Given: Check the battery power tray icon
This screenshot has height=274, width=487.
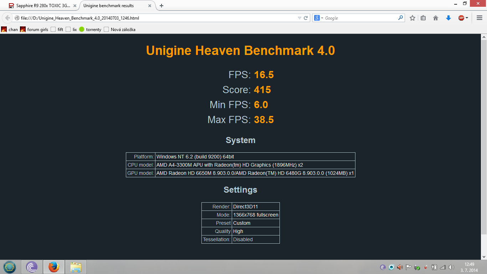Looking at the screenshot, I should [434, 267].
